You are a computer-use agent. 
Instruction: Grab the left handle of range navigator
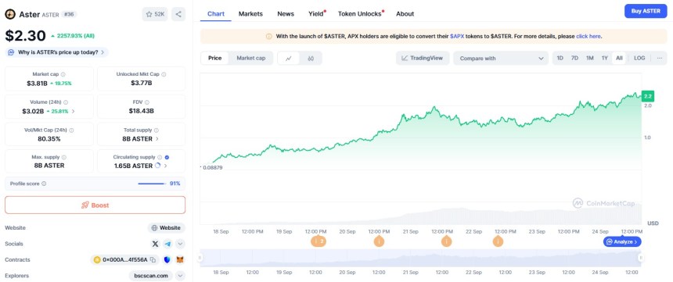click(x=200, y=258)
